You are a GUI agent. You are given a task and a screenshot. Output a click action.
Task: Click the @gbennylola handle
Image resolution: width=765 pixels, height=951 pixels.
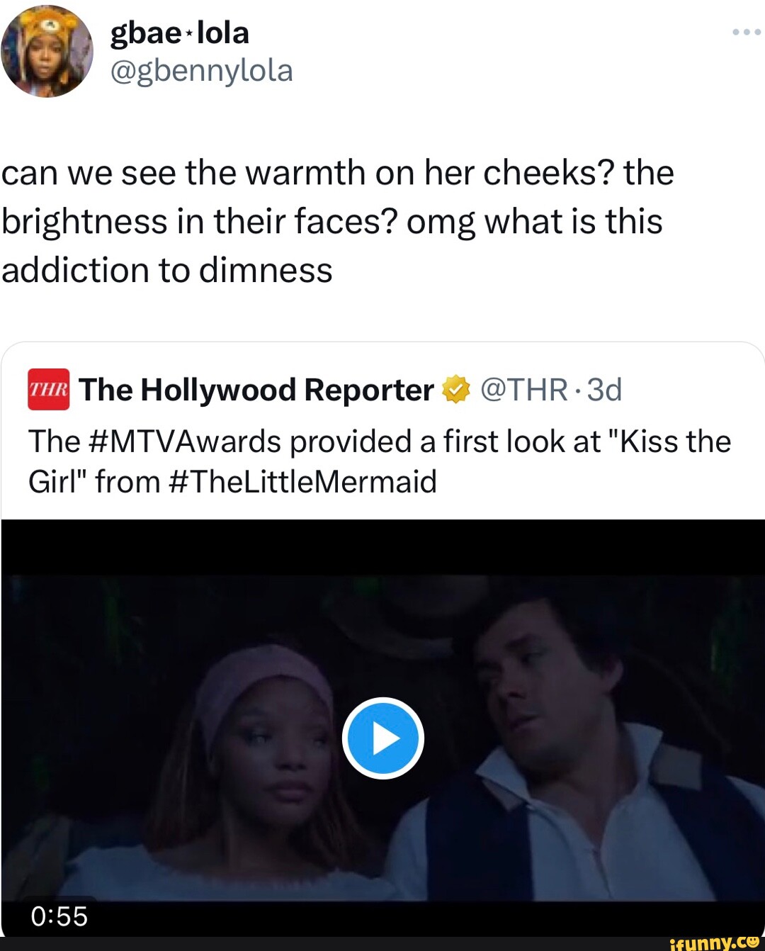point(201,71)
